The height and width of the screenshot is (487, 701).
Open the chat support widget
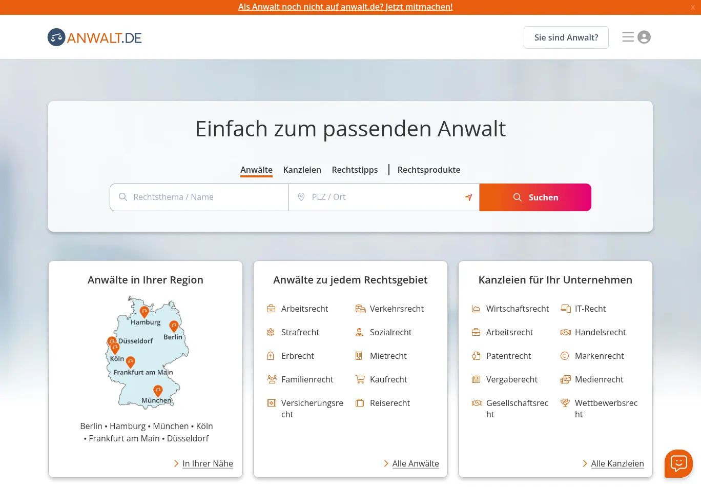678,463
